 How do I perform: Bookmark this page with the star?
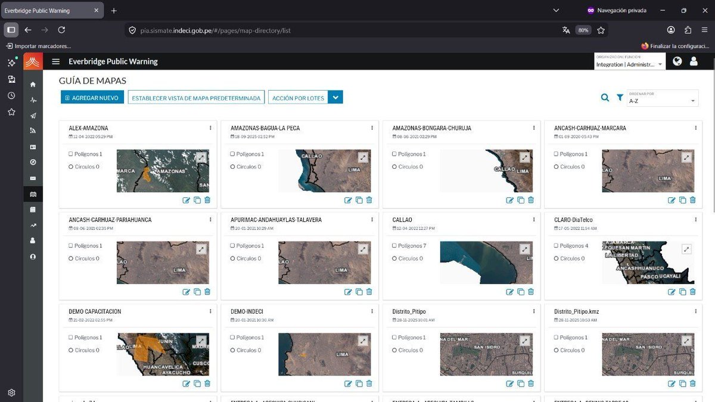(x=601, y=30)
